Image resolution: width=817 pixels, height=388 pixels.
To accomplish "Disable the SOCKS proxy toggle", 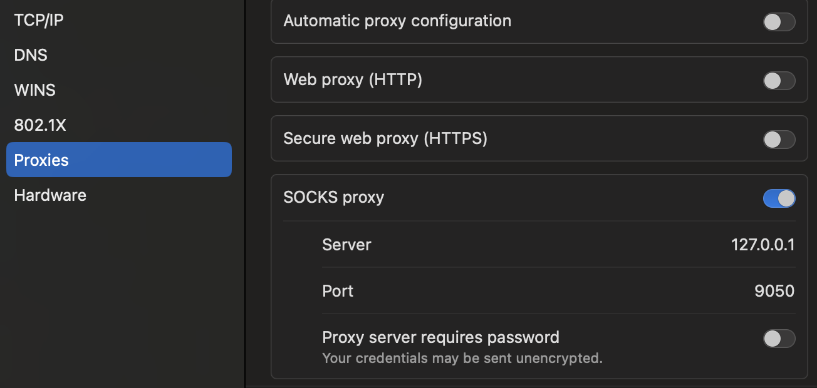I will click(x=779, y=198).
